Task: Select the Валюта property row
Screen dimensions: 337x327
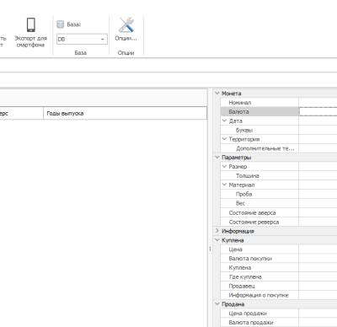Action: [x=279, y=111]
